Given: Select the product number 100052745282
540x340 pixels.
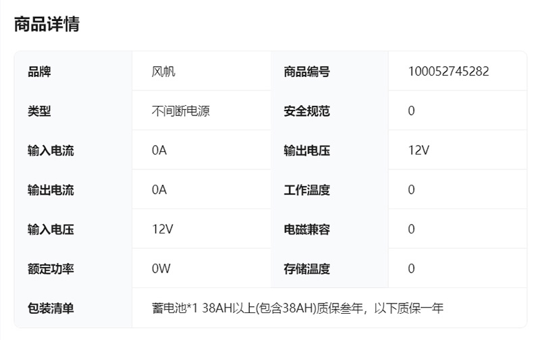Looking at the screenshot, I should pyautogui.click(x=448, y=72).
